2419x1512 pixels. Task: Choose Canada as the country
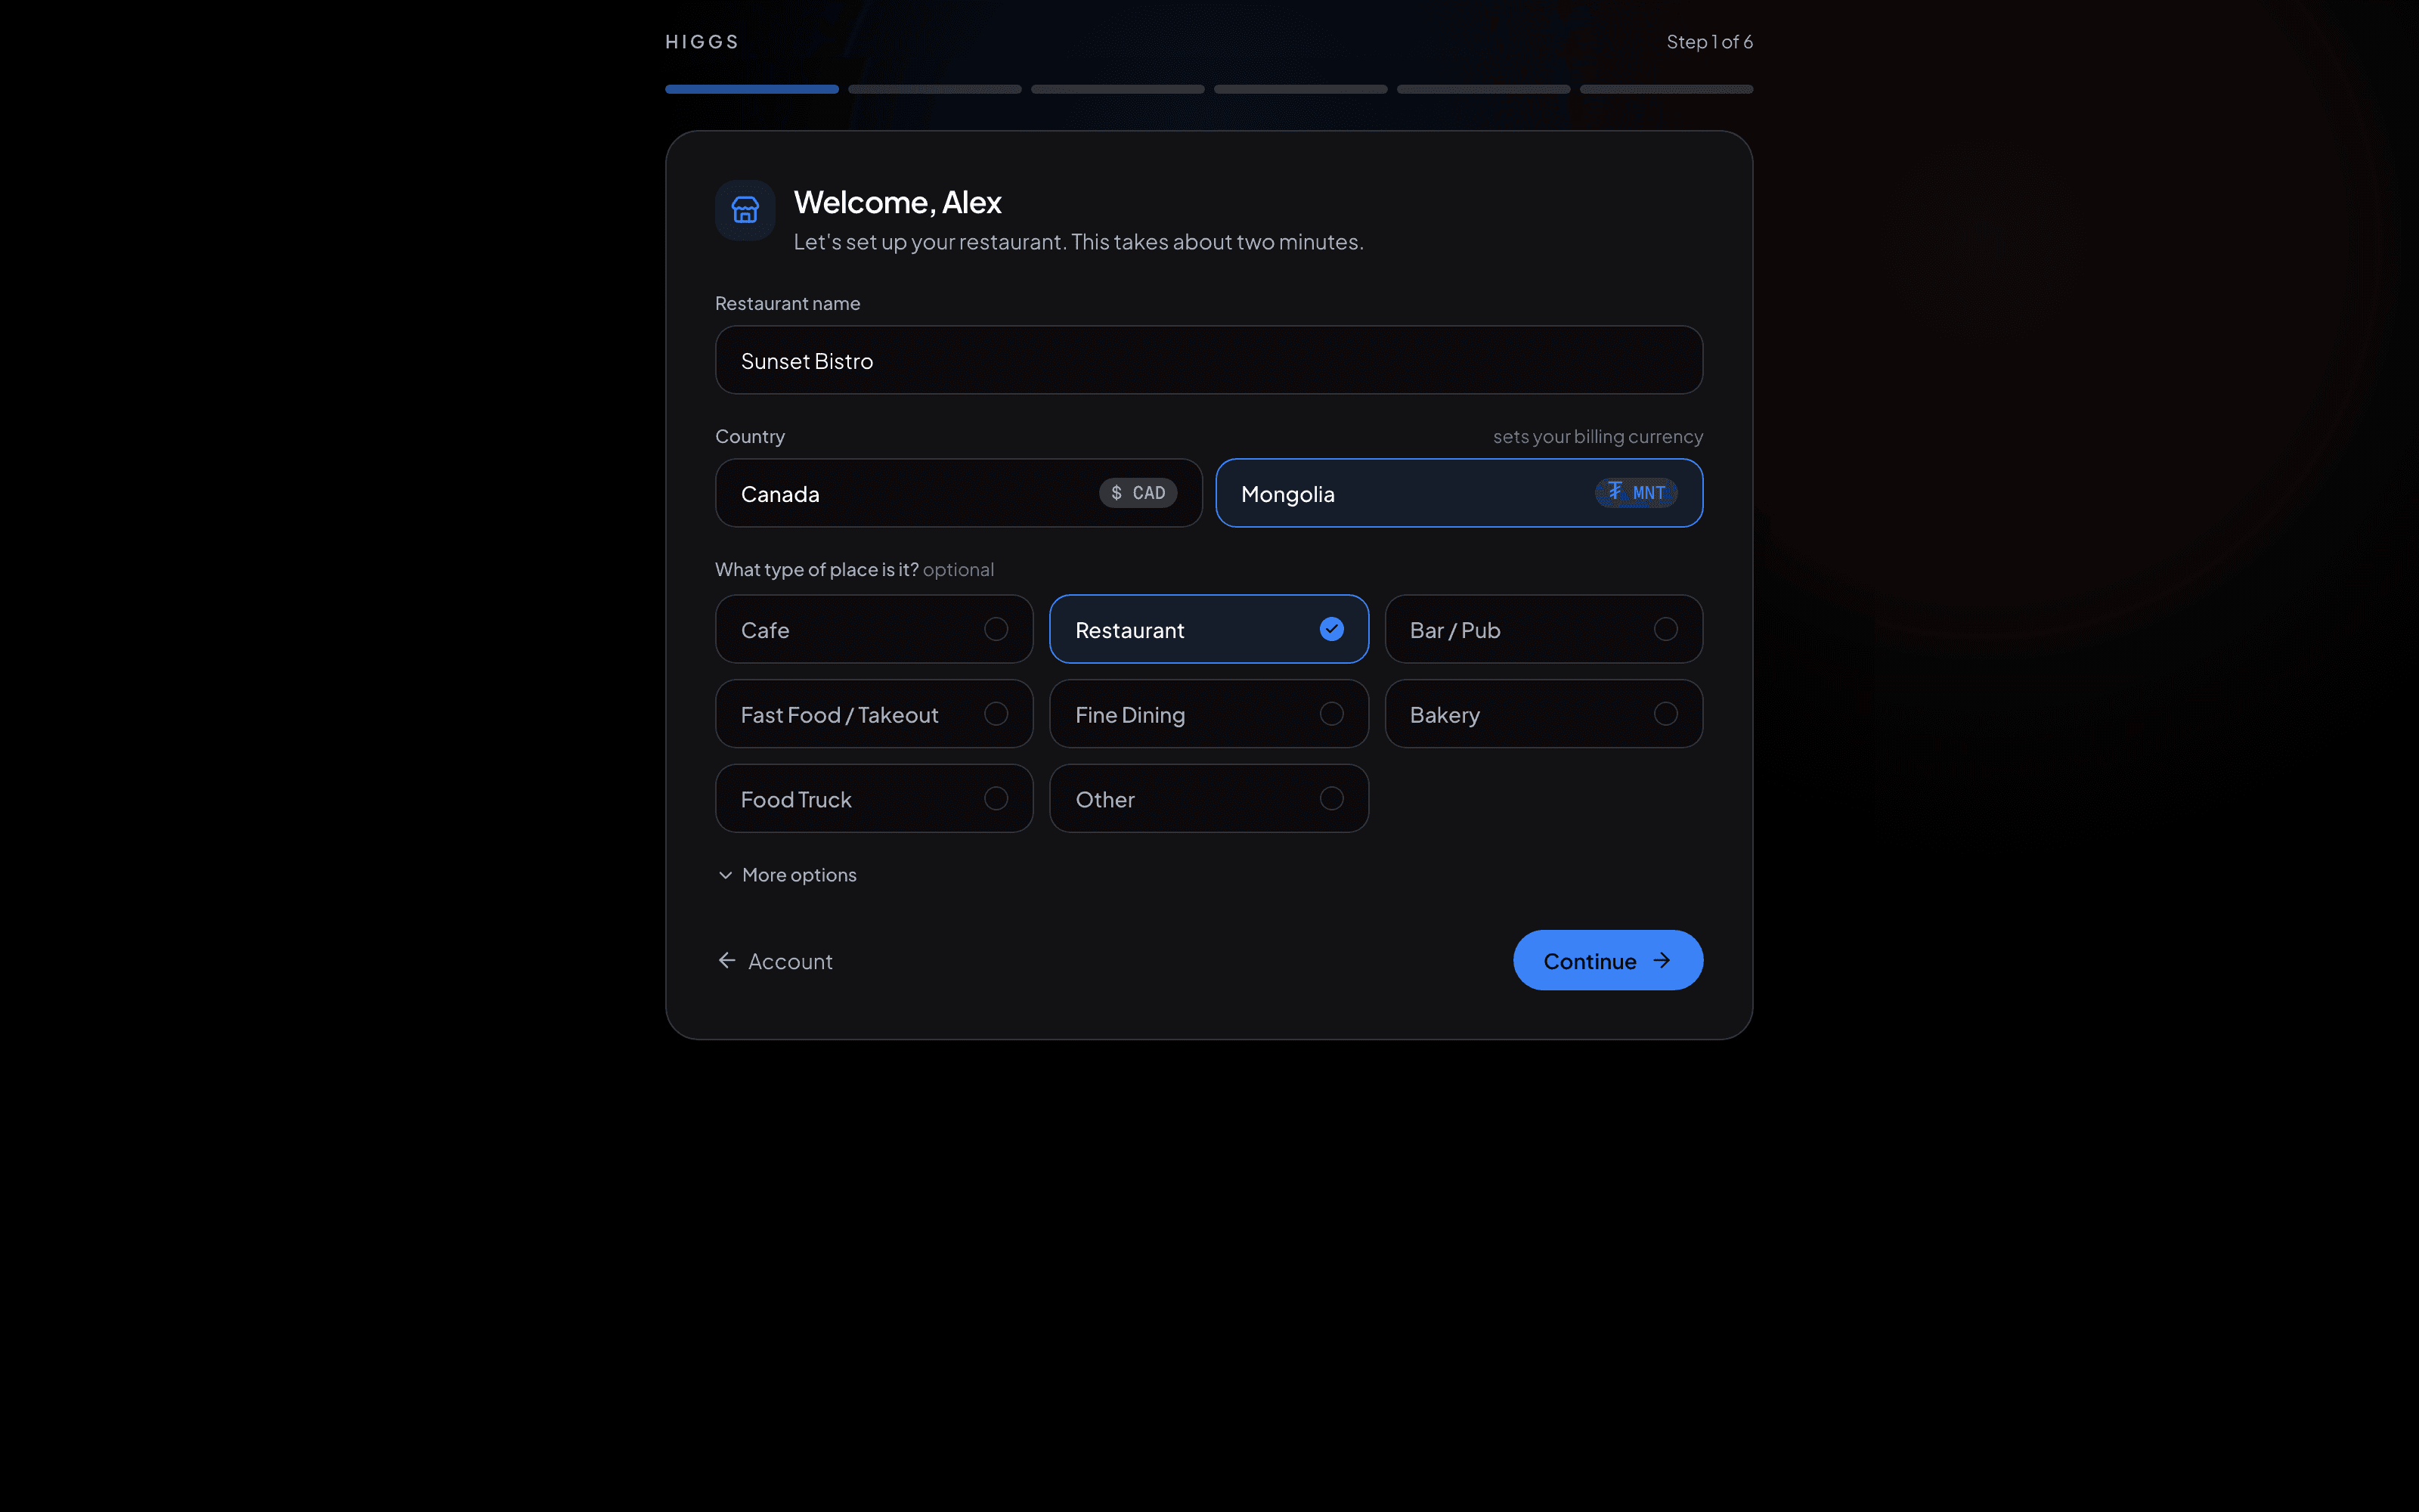click(959, 493)
